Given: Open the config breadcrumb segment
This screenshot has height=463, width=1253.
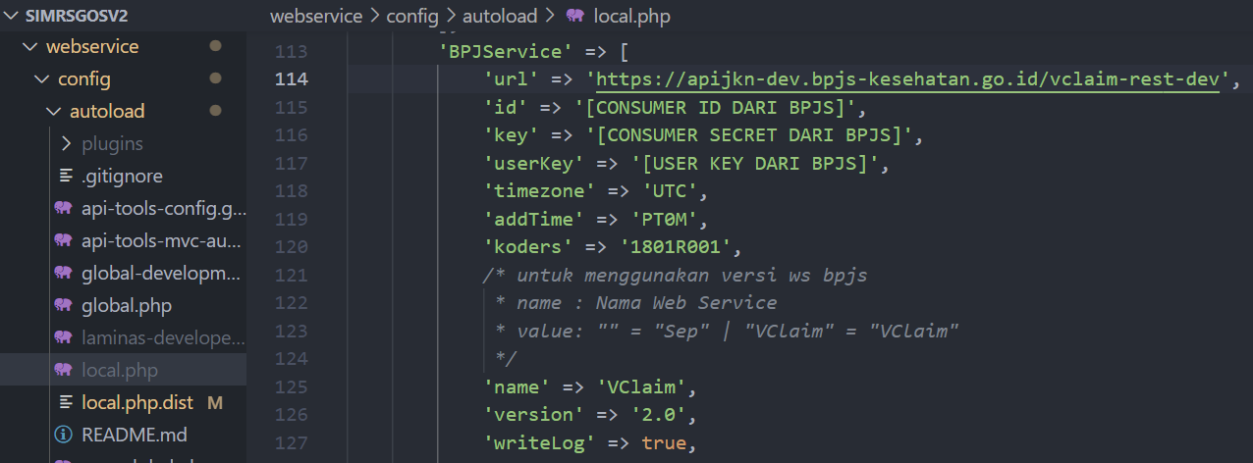Looking at the screenshot, I should [412, 17].
